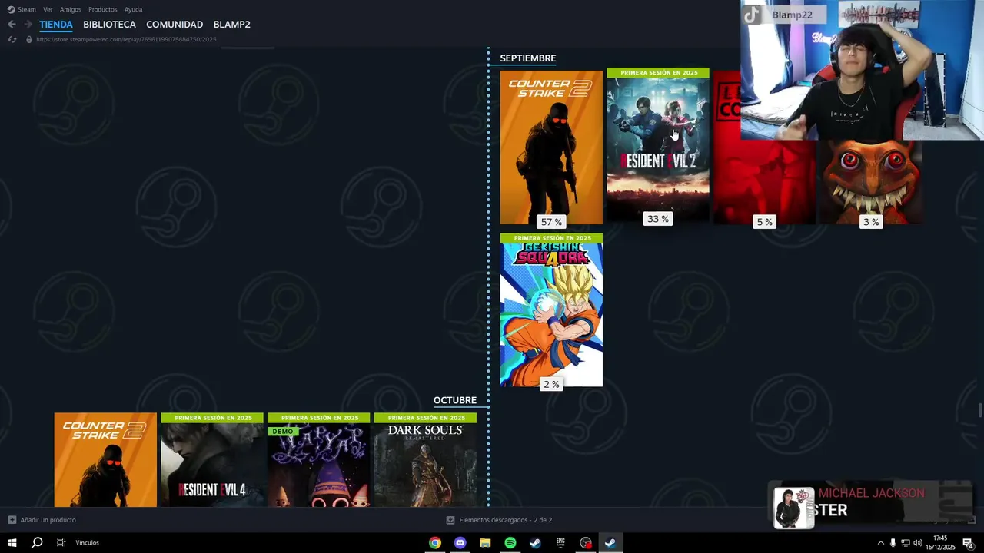Click Vínculos on the taskbar
984x553 pixels.
(87, 543)
